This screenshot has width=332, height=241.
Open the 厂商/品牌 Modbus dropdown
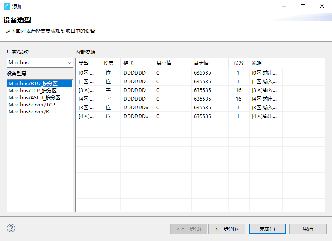pyautogui.click(x=40, y=63)
